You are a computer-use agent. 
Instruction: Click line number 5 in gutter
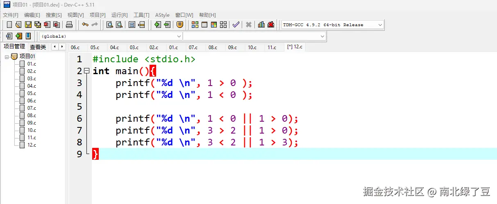pyautogui.click(x=79, y=107)
